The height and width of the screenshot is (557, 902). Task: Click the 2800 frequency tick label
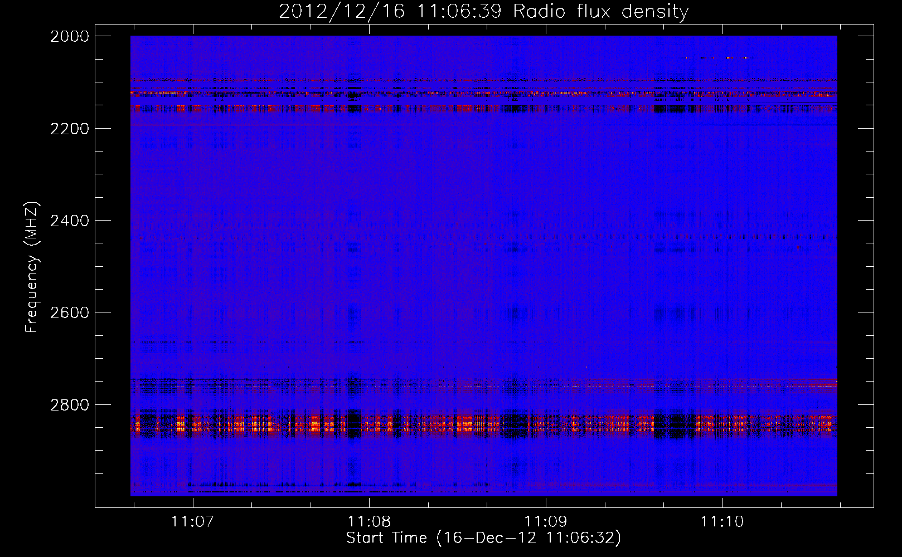point(70,404)
